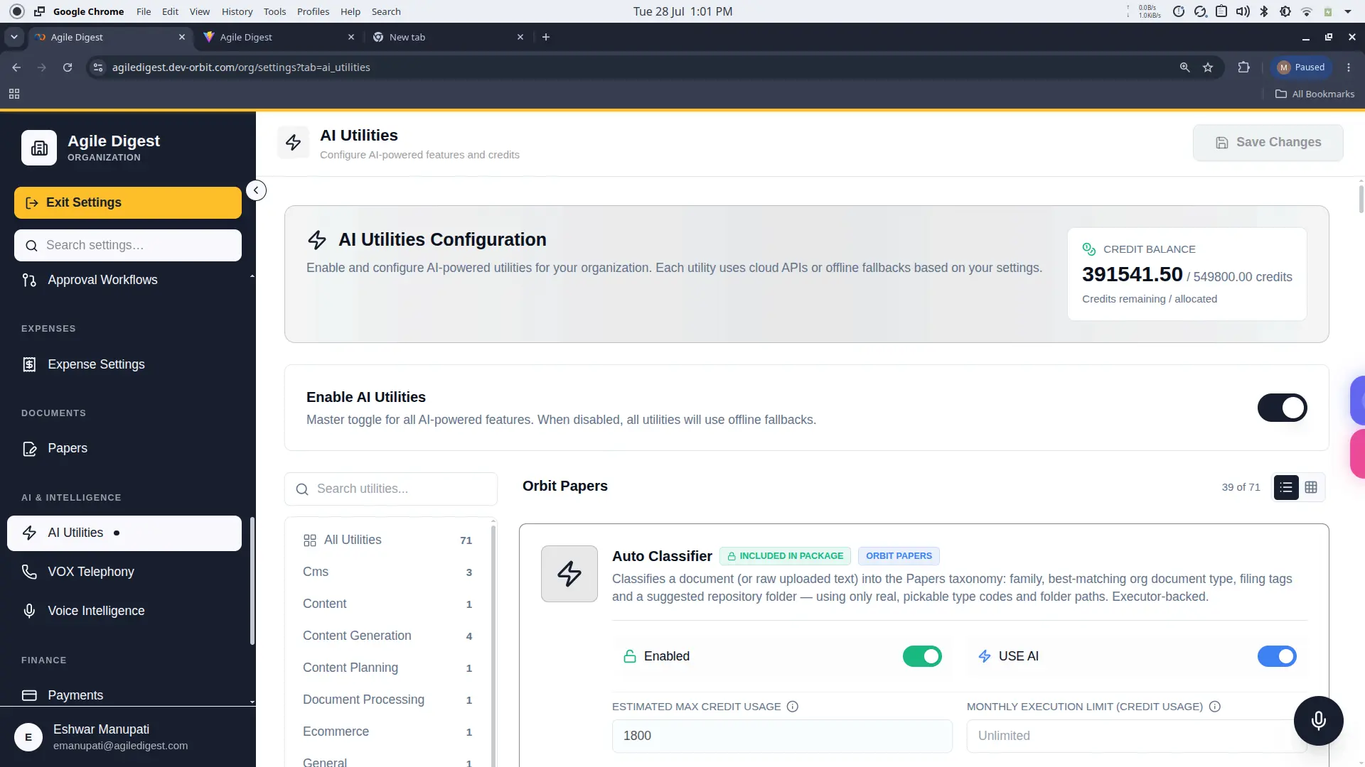Click the AI Utilities header bolt icon
Image resolution: width=1365 pixels, height=767 pixels.
pyautogui.click(x=294, y=143)
